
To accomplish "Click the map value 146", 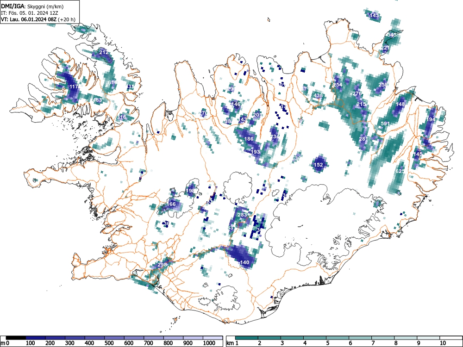I will [236, 104].
